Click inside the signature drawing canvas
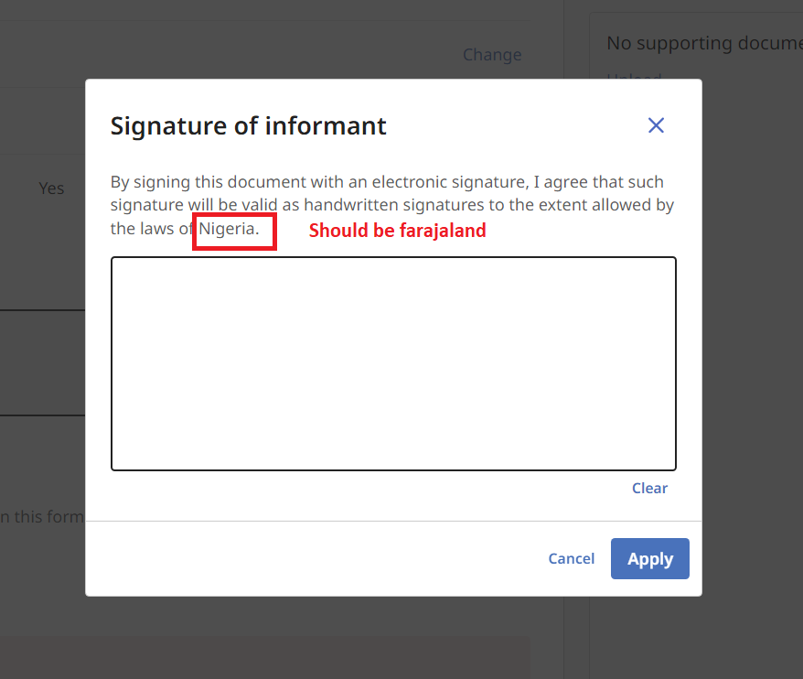This screenshot has height=679, width=803. [x=393, y=363]
